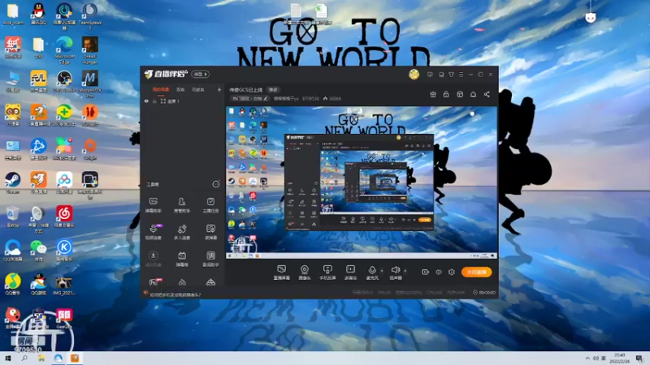Add a 摄像头 camera source
Screen dimensions: 650x365
(x=304, y=273)
